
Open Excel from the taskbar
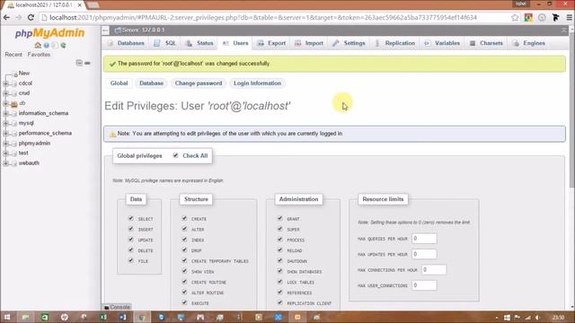(103, 317)
